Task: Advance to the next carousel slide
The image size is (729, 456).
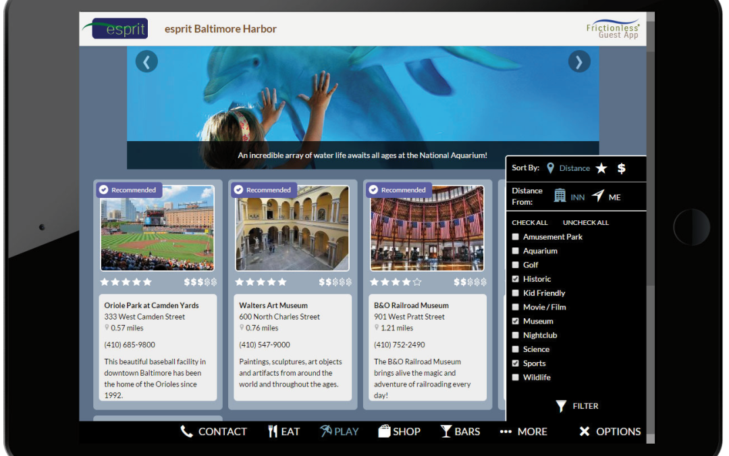Action: click(x=579, y=61)
